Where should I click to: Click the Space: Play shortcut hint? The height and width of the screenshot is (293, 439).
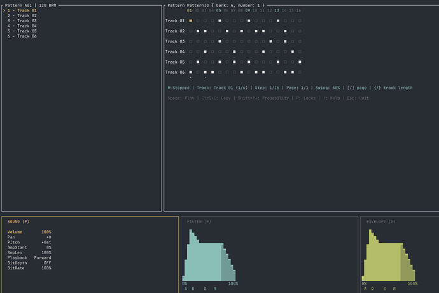point(181,98)
